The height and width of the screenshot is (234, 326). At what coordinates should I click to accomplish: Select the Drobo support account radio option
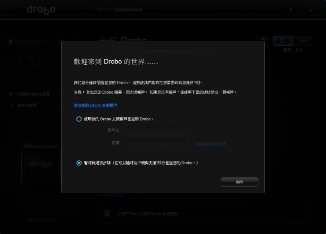[79, 119]
